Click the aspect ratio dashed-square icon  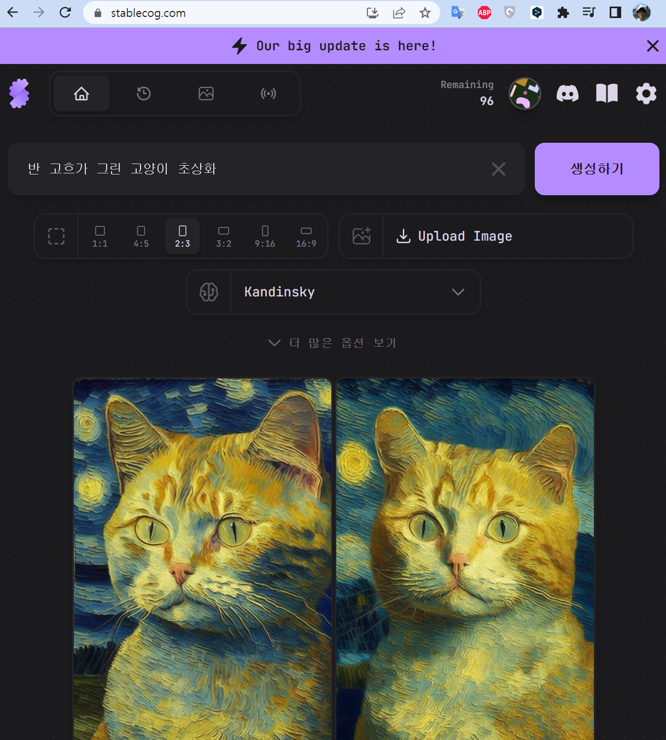[x=56, y=236]
